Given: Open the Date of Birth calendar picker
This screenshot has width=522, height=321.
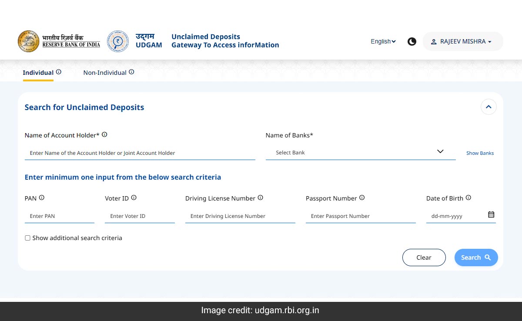Looking at the screenshot, I should click(491, 214).
